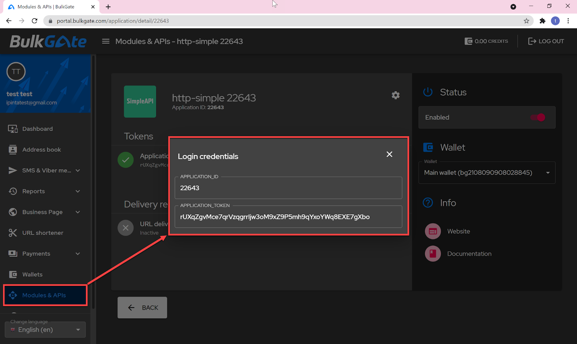Image resolution: width=577 pixels, height=344 pixels.
Task: Click the BACK button
Action: click(142, 308)
